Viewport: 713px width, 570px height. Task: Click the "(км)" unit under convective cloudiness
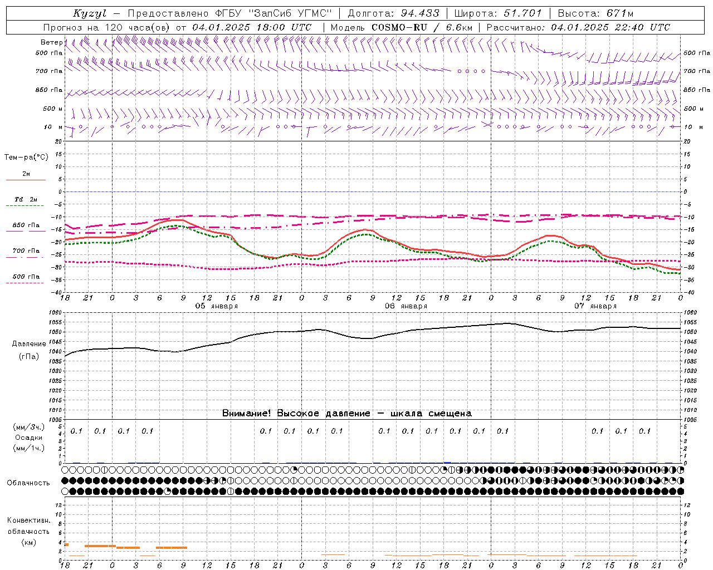[x=29, y=543]
